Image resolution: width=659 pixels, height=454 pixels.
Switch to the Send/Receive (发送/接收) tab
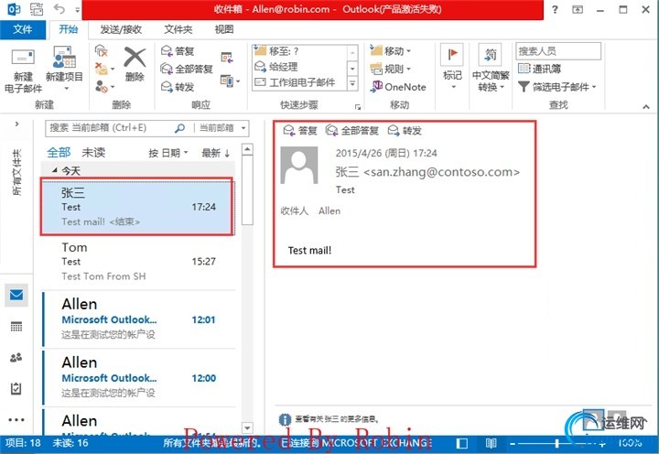point(121,29)
